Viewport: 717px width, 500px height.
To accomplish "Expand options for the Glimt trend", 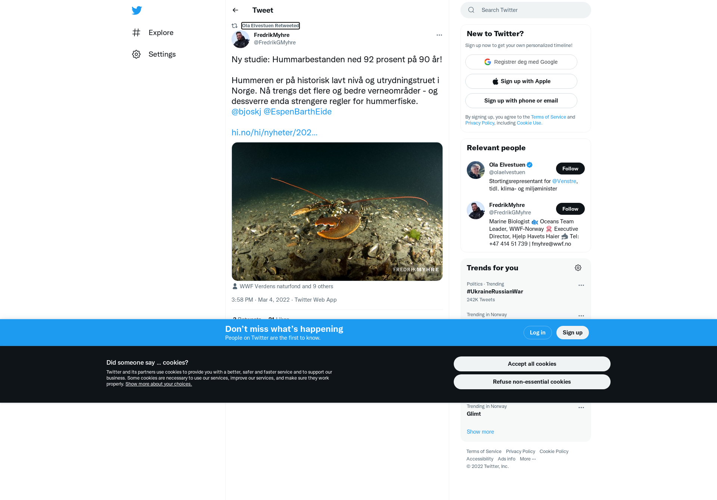I will tap(581, 408).
